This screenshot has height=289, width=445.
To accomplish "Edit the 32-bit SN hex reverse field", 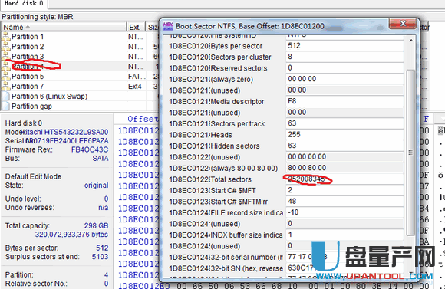I will pyautogui.click(x=344, y=268).
